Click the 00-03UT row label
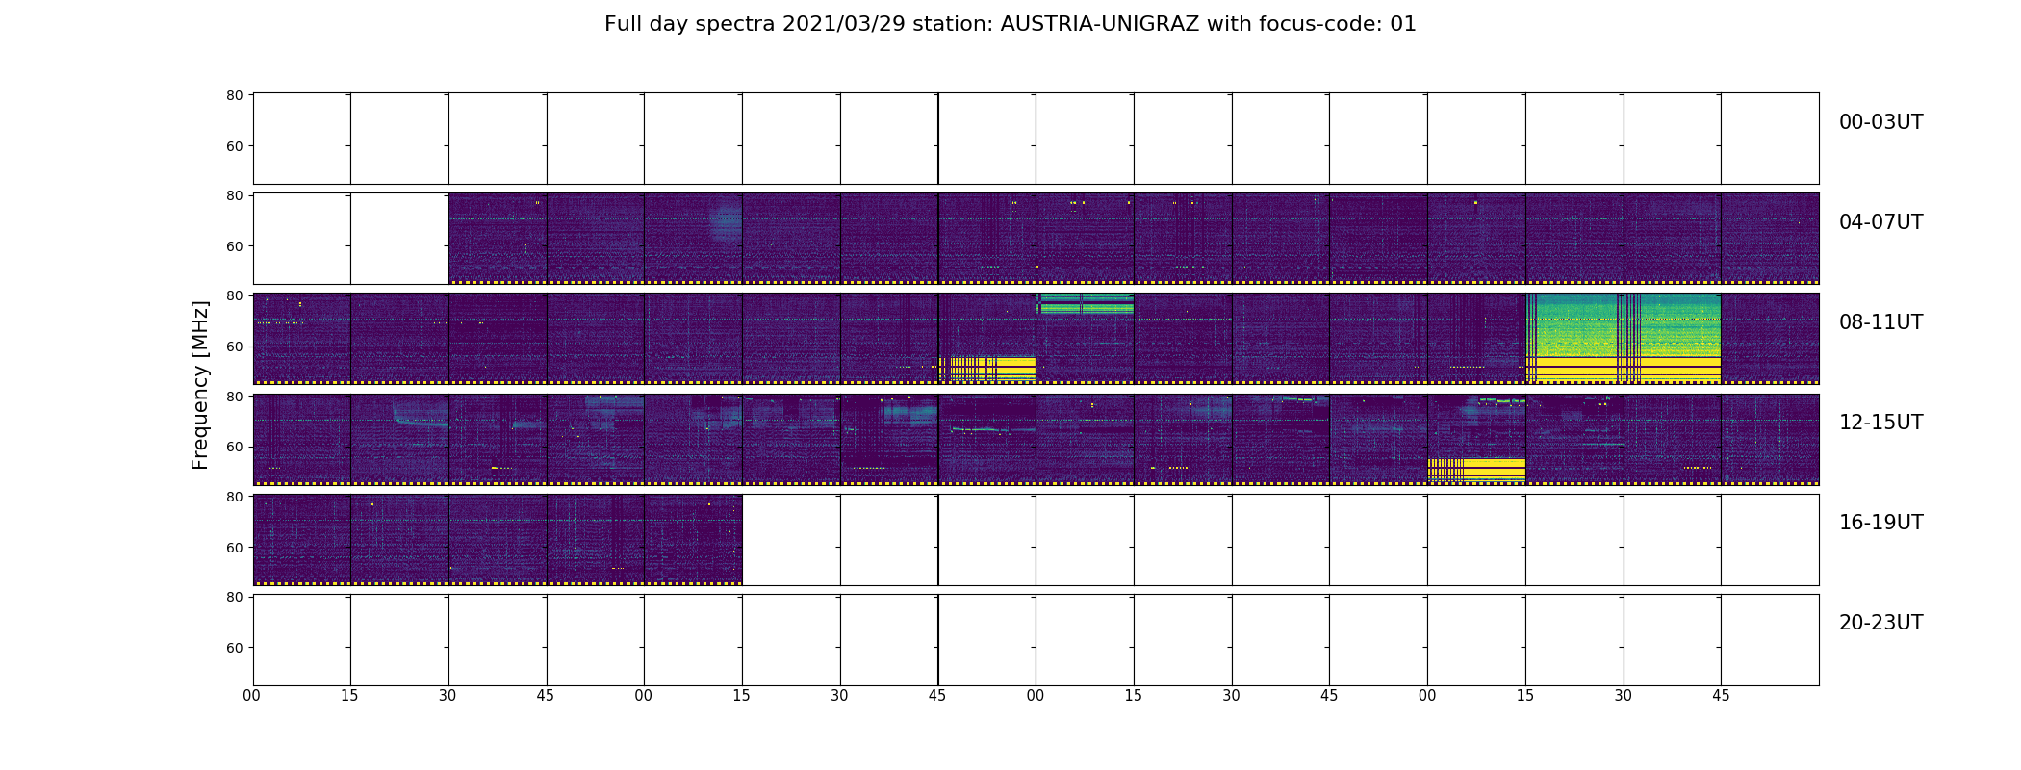 click(x=1880, y=122)
